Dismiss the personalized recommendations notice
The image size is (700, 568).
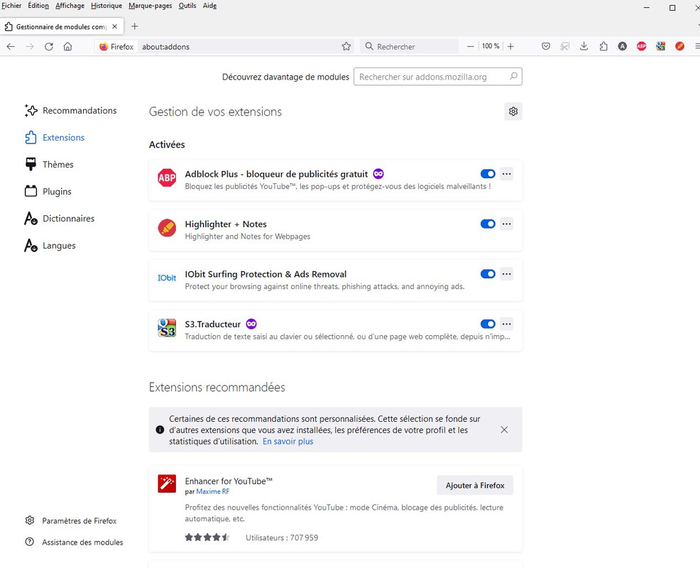point(504,430)
